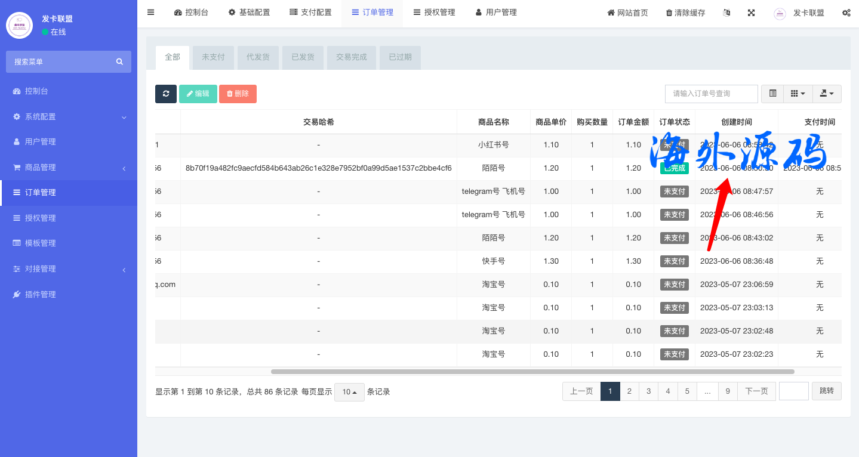Go to 网站首页 home link
Image resolution: width=859 pixels, height=457 pixels.
pos(627,13)
